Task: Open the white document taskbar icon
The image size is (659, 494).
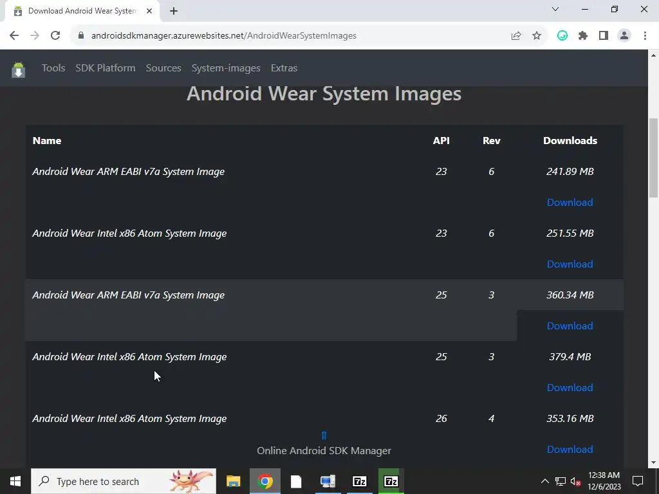Action: click(296, 481)
